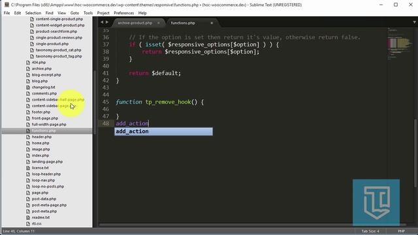Open front-page.php in sidebar
This screenshot has height=235, width=418.
(45, 118)
